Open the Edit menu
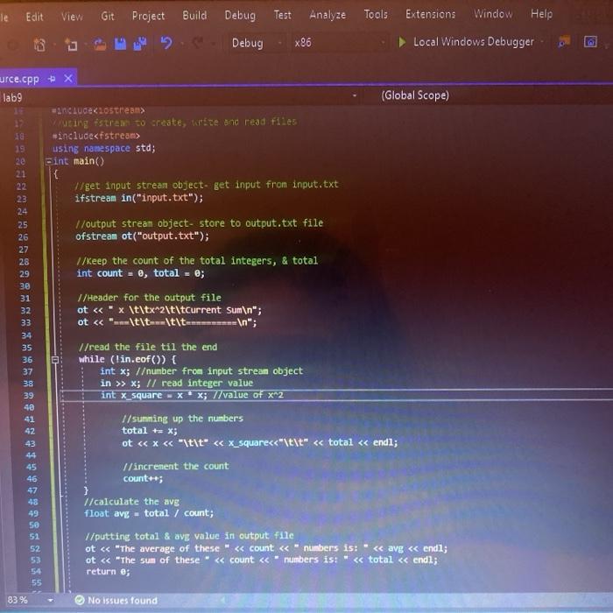Image resolution: width=613 pixels, height=613 pixels. 34,17
